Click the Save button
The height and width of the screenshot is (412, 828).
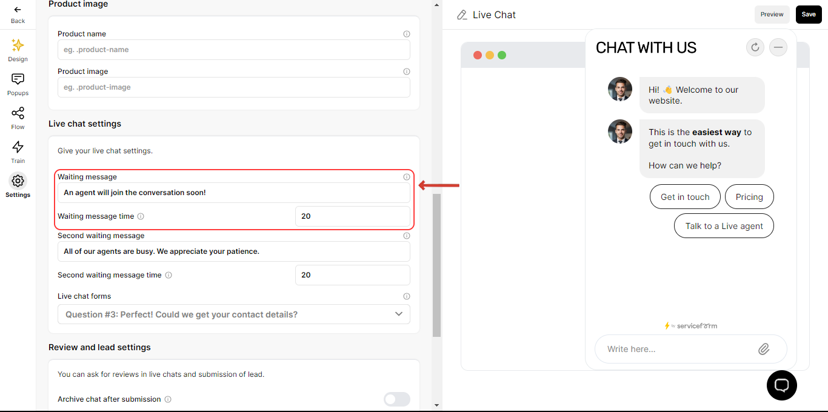(809, 15)
